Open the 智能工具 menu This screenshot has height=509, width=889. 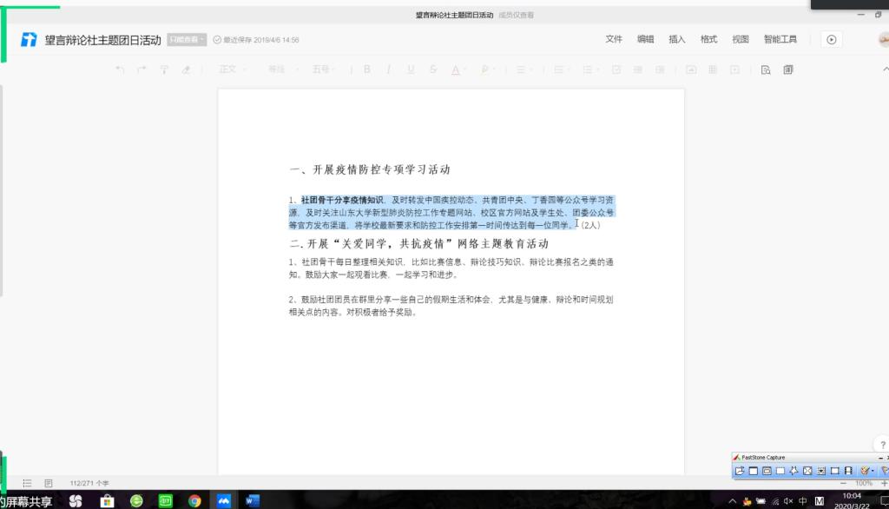(780, 39)
